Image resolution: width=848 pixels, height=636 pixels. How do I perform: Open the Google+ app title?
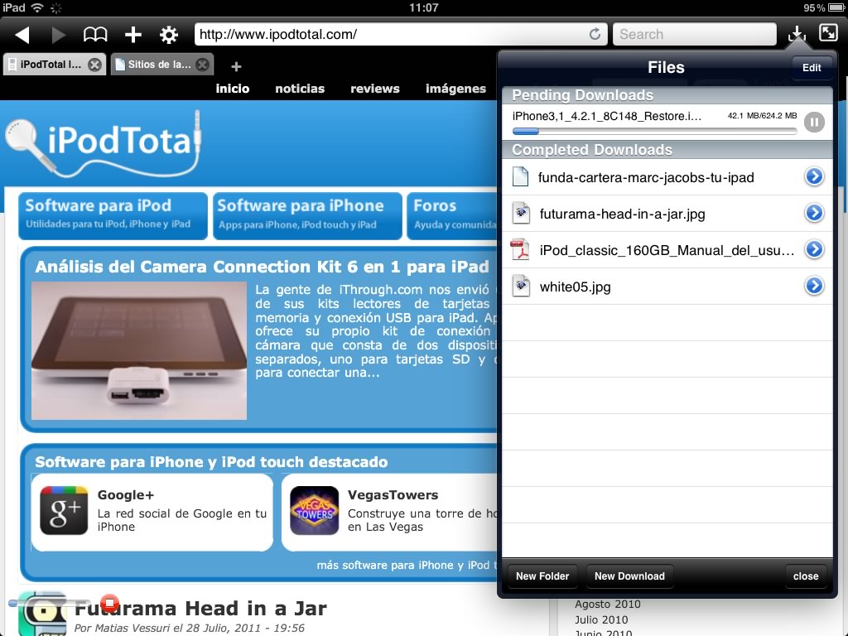(126, 495)
